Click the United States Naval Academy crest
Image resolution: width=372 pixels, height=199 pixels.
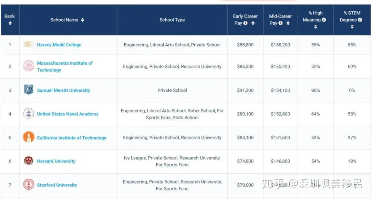29,113
